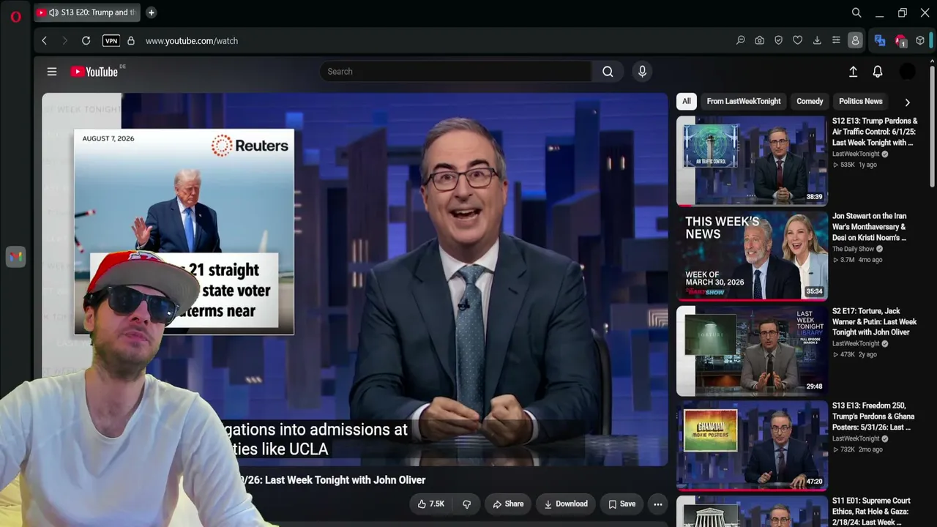The image size is (937, 527).
Task: Open the S2 E17 Torture video thumbnail
Action: click(x=752, y=351)
